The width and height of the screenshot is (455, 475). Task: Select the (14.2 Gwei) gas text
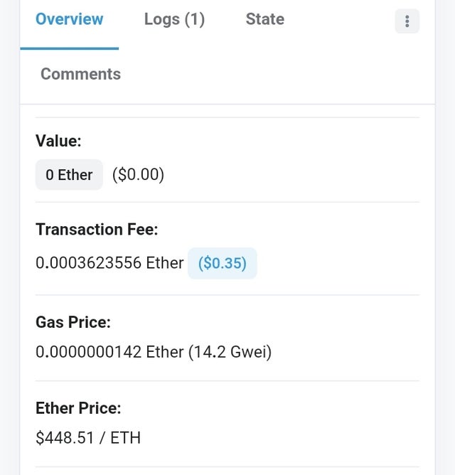click(x=230, y=352)
